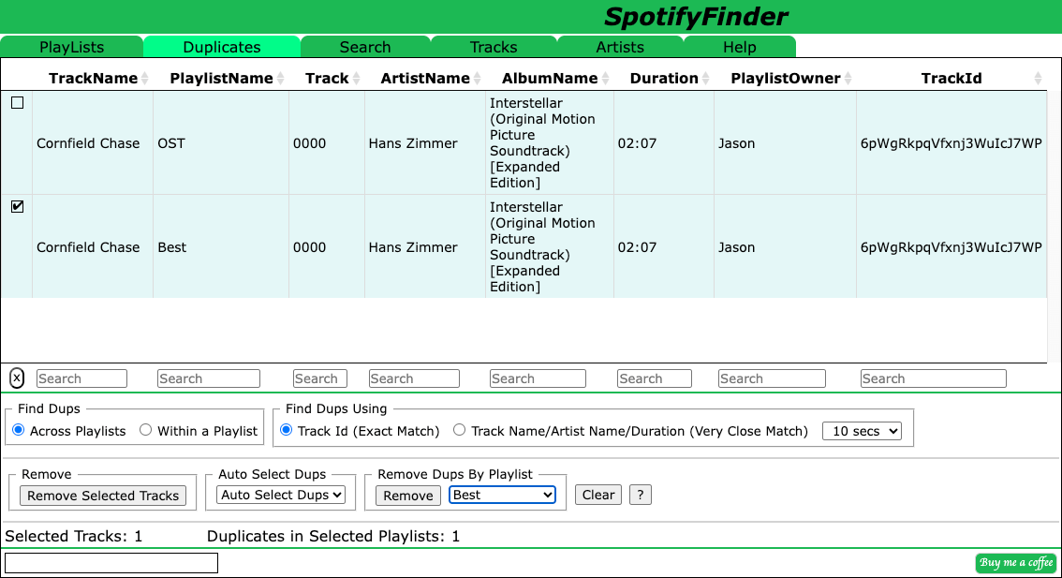This screenshot has width=1062, height=578.
Task: Click Remove Selected Tracks
Action: pyautogui.click(x=102, y=496)
